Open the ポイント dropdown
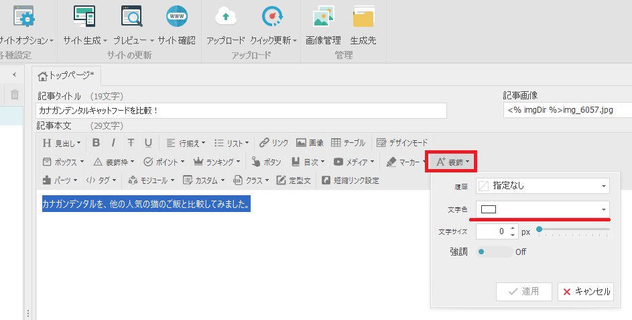Viewport: 632px width, 320px height. click(164, 162)
